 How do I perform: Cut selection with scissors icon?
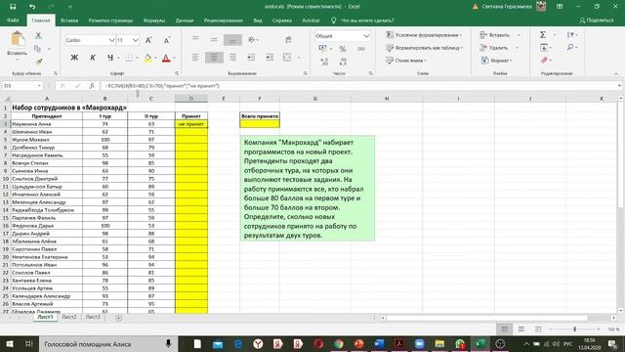(x=38, y=36)
